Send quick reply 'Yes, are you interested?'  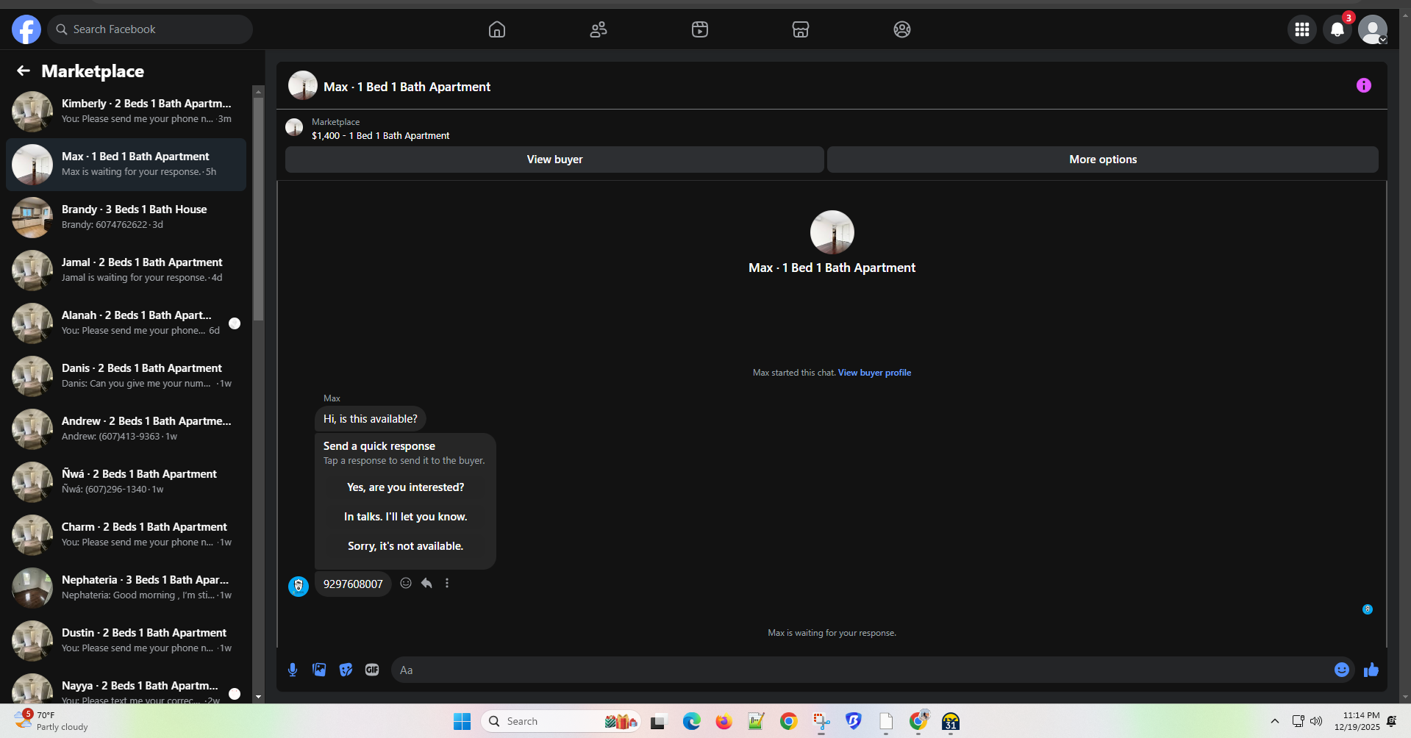(x=406, y=487)
